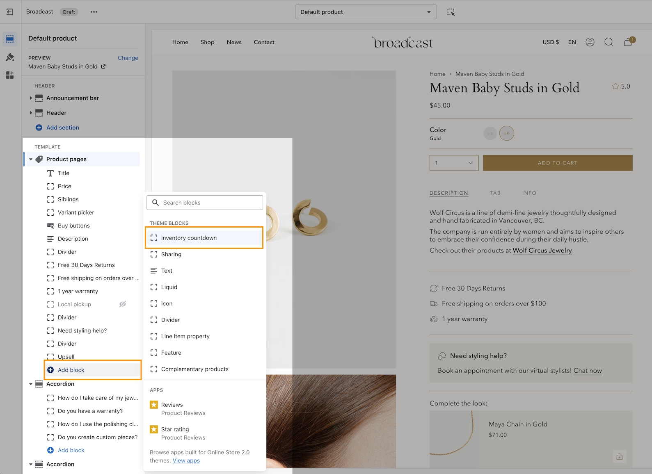Open the storefront search icon

(609, 42)
